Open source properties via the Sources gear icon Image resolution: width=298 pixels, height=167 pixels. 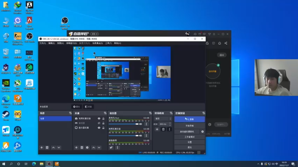point(87,147)
